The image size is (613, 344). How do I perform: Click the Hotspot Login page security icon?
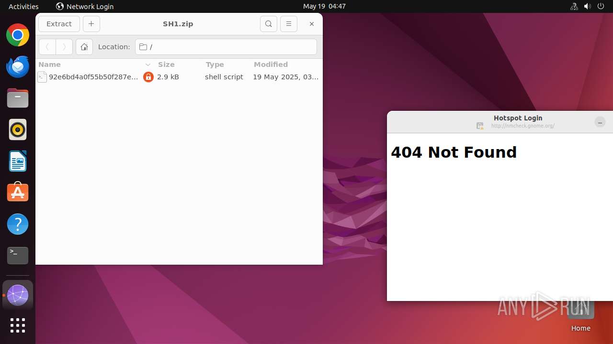point(480,126)
